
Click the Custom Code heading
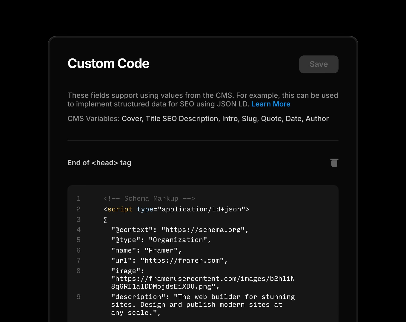pos(108,64)
